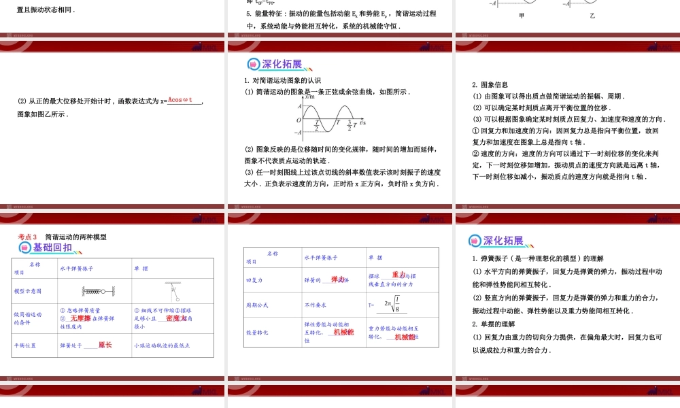Select the red 弹力 fill-in answer

tap(336, 280)
